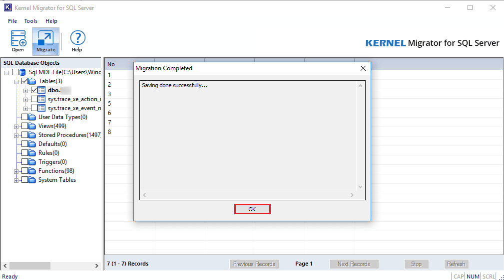Click the Rules(0) folder icon

[x=32, y=153]
